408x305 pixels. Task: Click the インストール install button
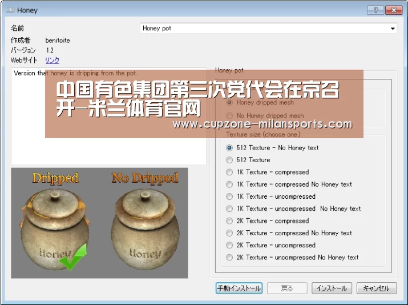332,288
